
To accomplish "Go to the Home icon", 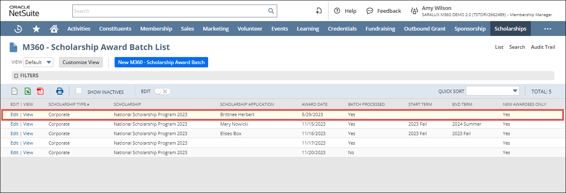I will click(54, 29).
